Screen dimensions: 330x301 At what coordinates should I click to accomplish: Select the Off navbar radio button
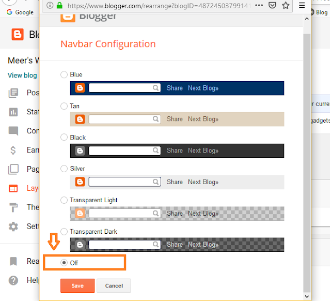[x=64, y=263]
